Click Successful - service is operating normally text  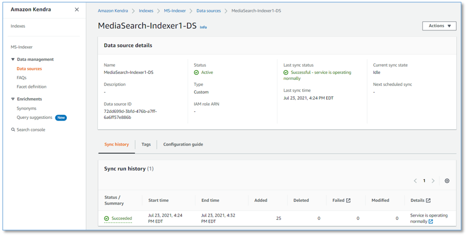pyautogui.click(x=317, y=75)
